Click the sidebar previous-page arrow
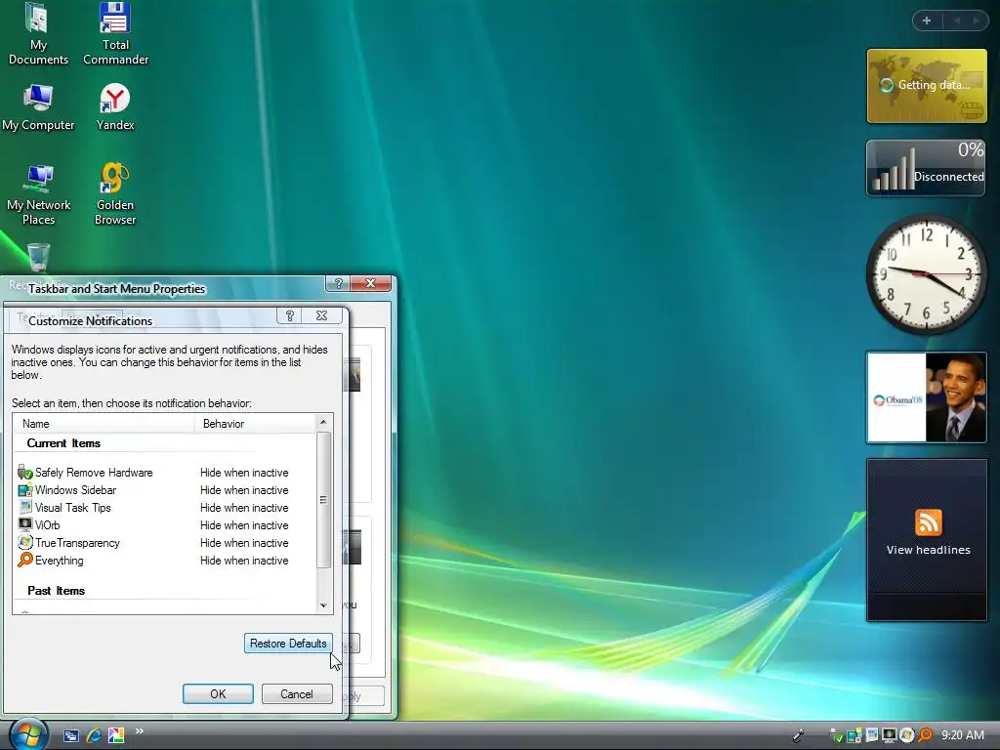1000x750 pixels. [x=957, y=21]
